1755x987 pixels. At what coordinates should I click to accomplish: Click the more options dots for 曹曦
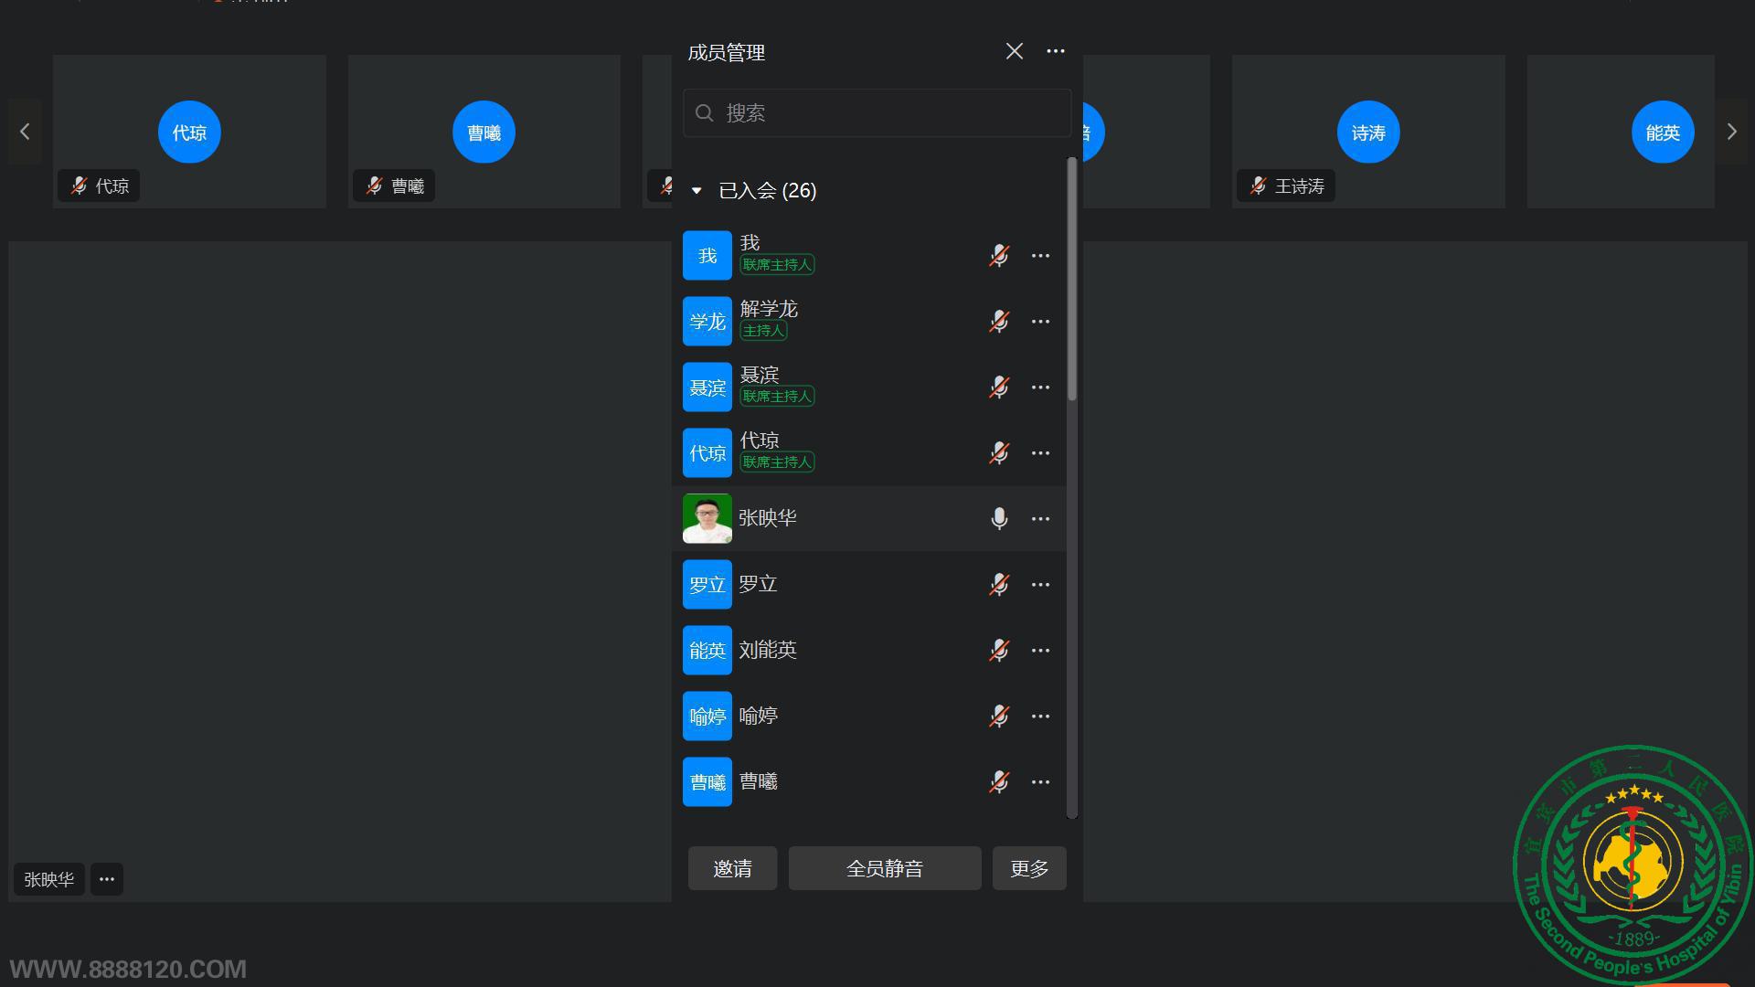1040,782
